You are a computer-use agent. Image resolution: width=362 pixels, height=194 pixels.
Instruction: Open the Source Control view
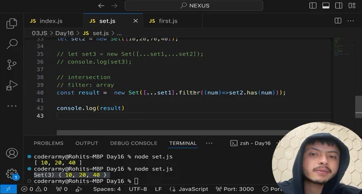click(x=12, y=64)
